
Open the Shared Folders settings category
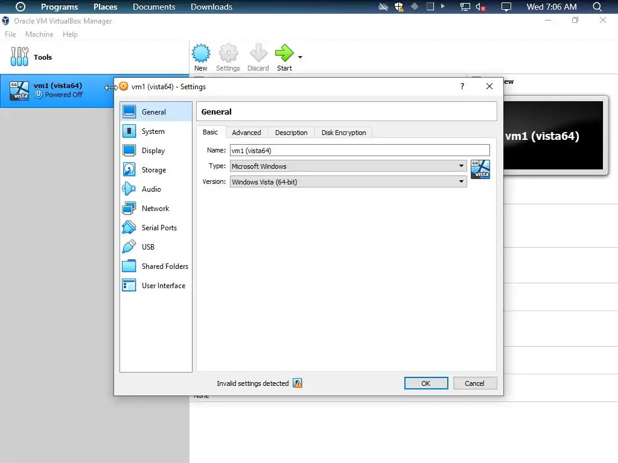pyautogui.click(x=156, y=266)
